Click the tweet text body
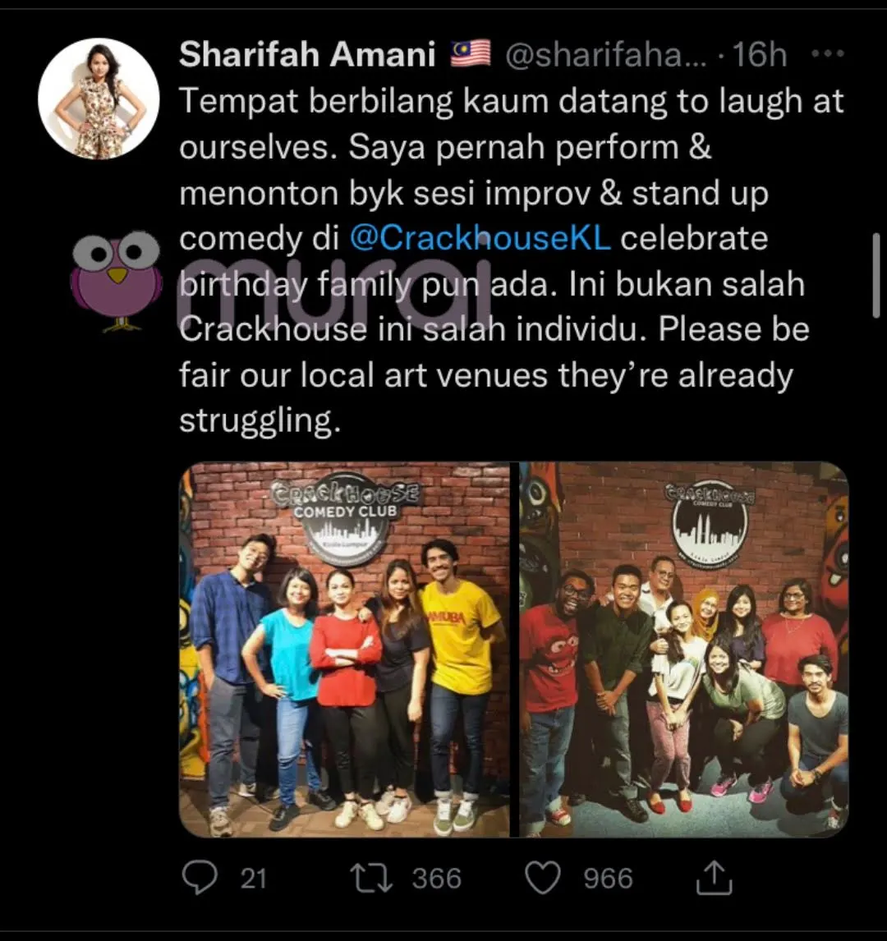This screenshot has height=941, width=887. (x=512, y=260)
